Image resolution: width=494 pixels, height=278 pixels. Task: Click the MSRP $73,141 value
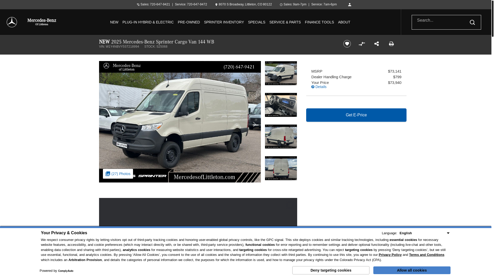(395, 71)
